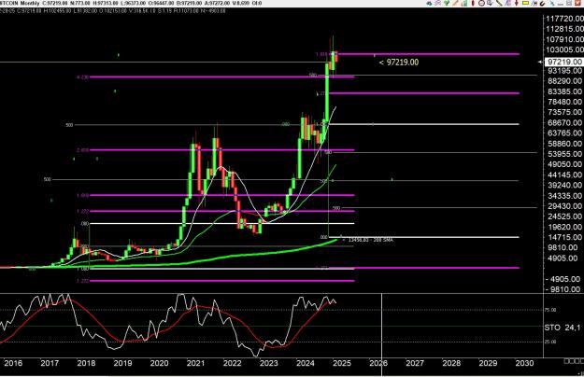The image size is (584, 377).
Task: Click the yellow rectangle drawing tool icon
Action: [525, 3]
